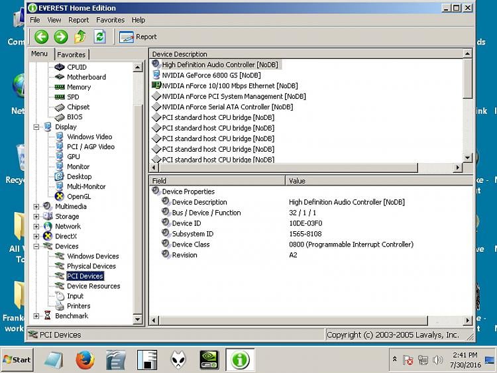Select the Motherboard tree item
The width and height of the screenshot is (497, 373).
86,77
